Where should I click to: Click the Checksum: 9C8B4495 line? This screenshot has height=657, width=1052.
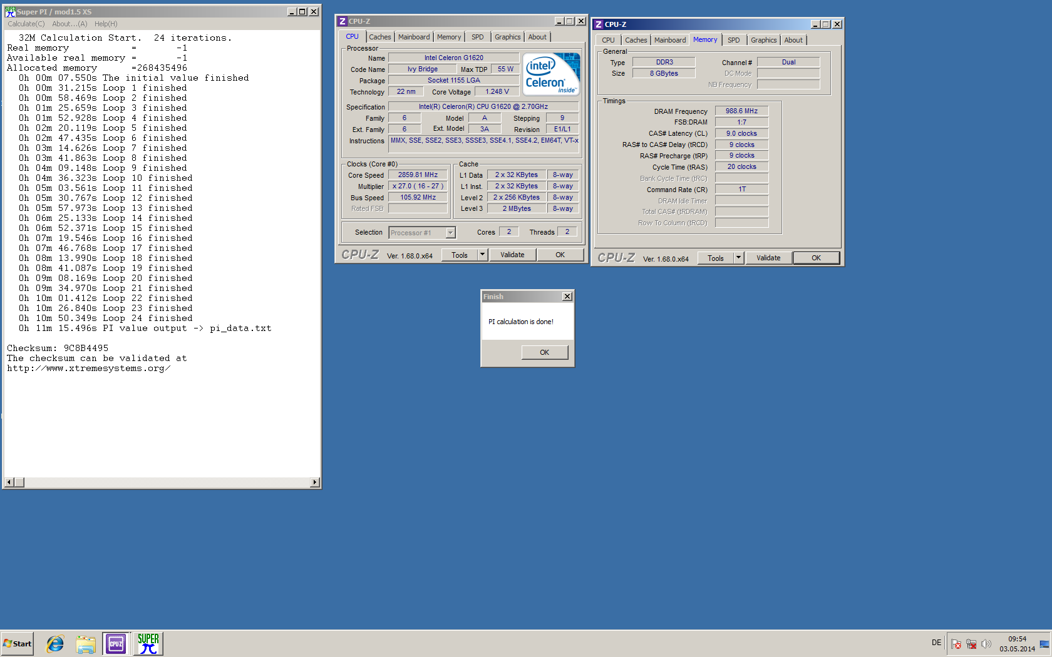point(58,349)
